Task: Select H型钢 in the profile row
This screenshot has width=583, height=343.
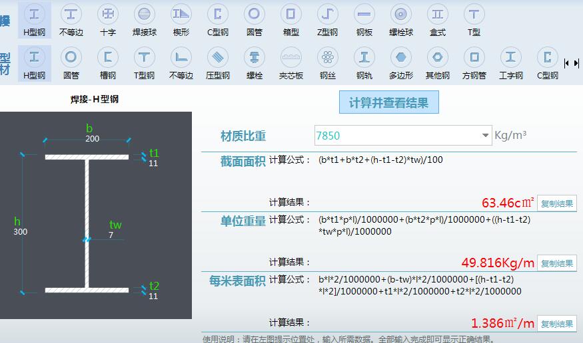Action: [34, 63]
